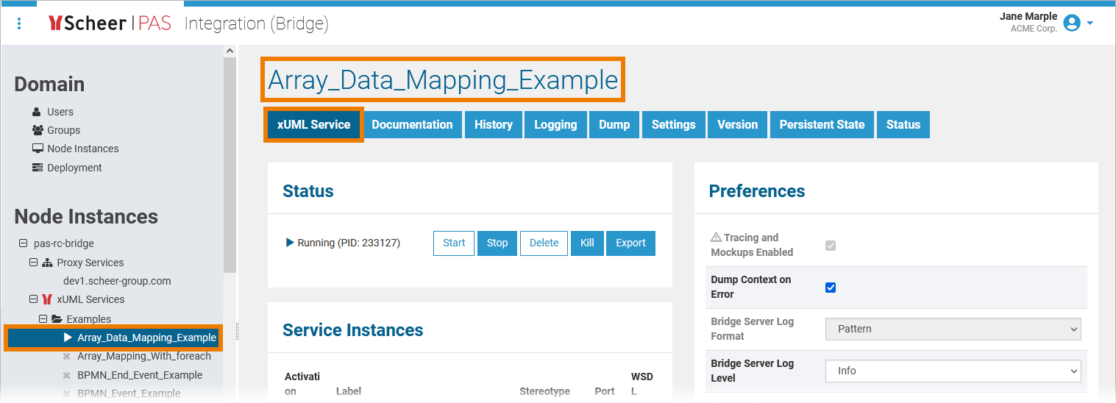Click the Users icon in Domain
1116x403 pixels.
click(37, 112)
